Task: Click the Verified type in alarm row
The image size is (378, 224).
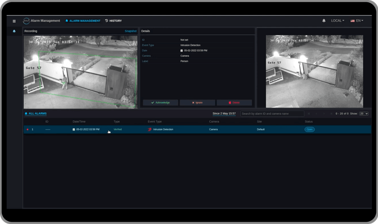Action: click(x=117, y=130)
